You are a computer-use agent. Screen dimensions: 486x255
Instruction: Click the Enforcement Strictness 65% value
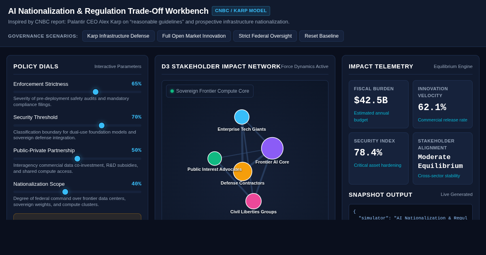(x=136, y=84)
